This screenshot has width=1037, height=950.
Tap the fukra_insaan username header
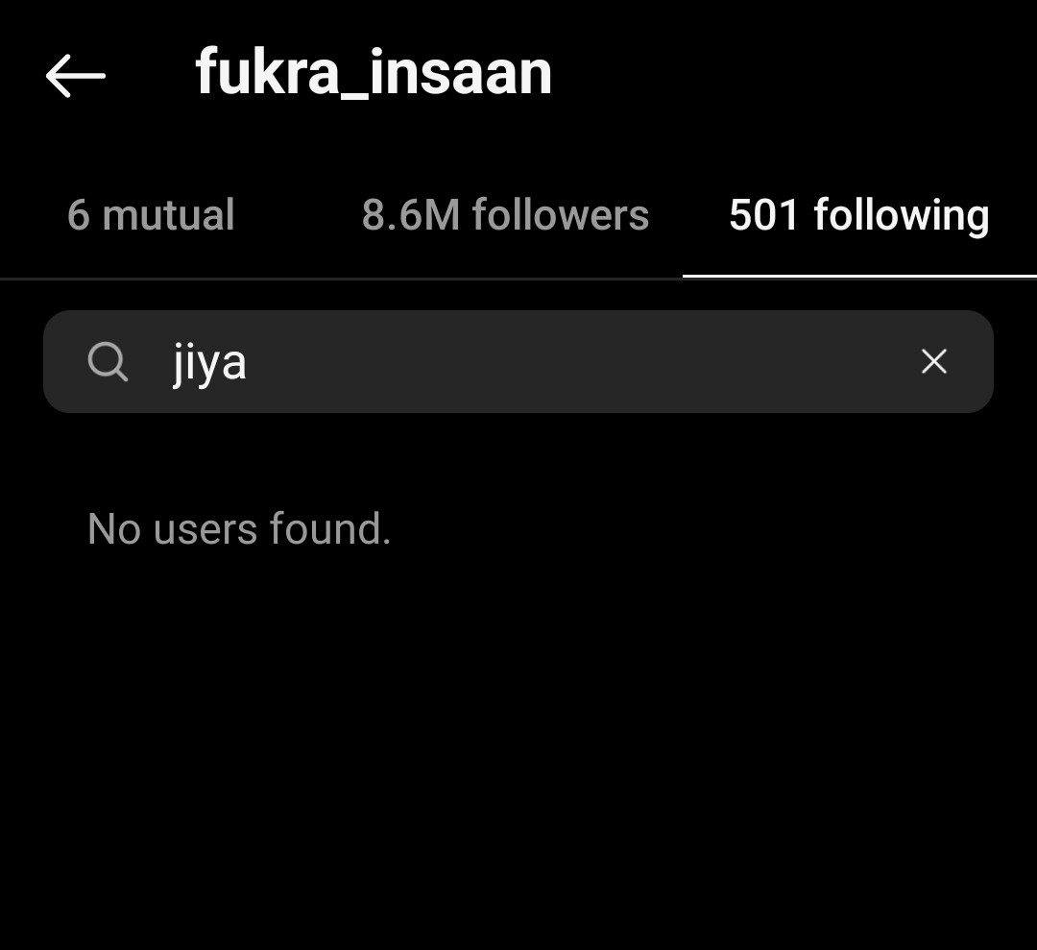pos(374,73)
